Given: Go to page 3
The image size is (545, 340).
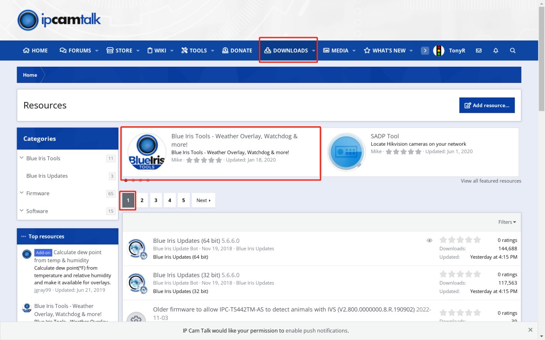Looking at the screenshot, I should [x=156, y=200].
